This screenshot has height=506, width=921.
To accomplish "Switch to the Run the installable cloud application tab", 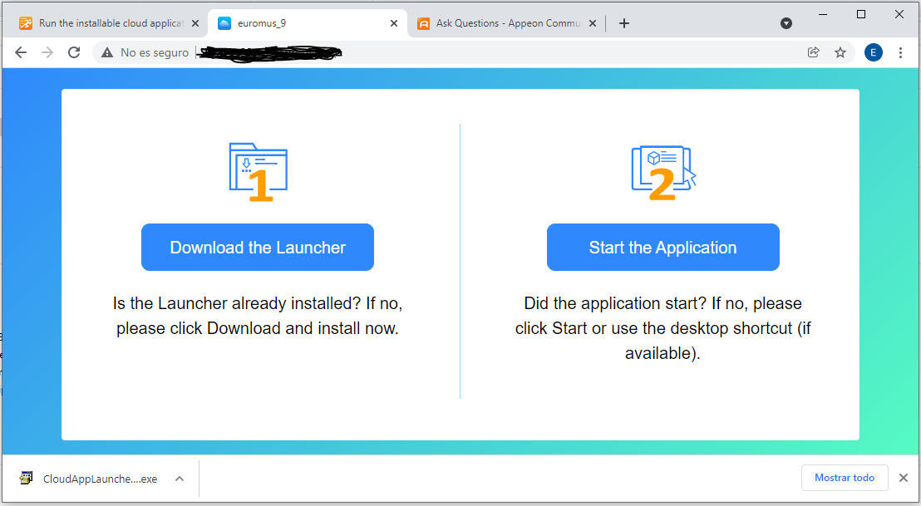I will coord(104,23).
